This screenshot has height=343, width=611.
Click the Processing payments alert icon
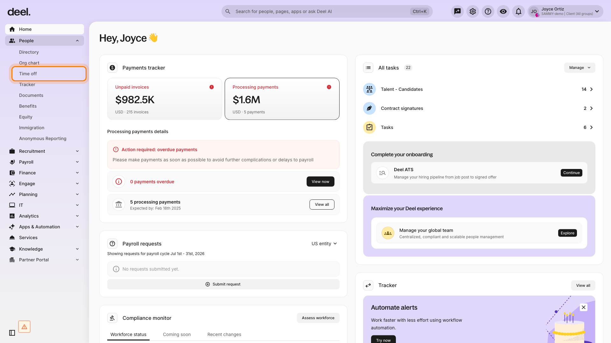click(x=329, y=87)
